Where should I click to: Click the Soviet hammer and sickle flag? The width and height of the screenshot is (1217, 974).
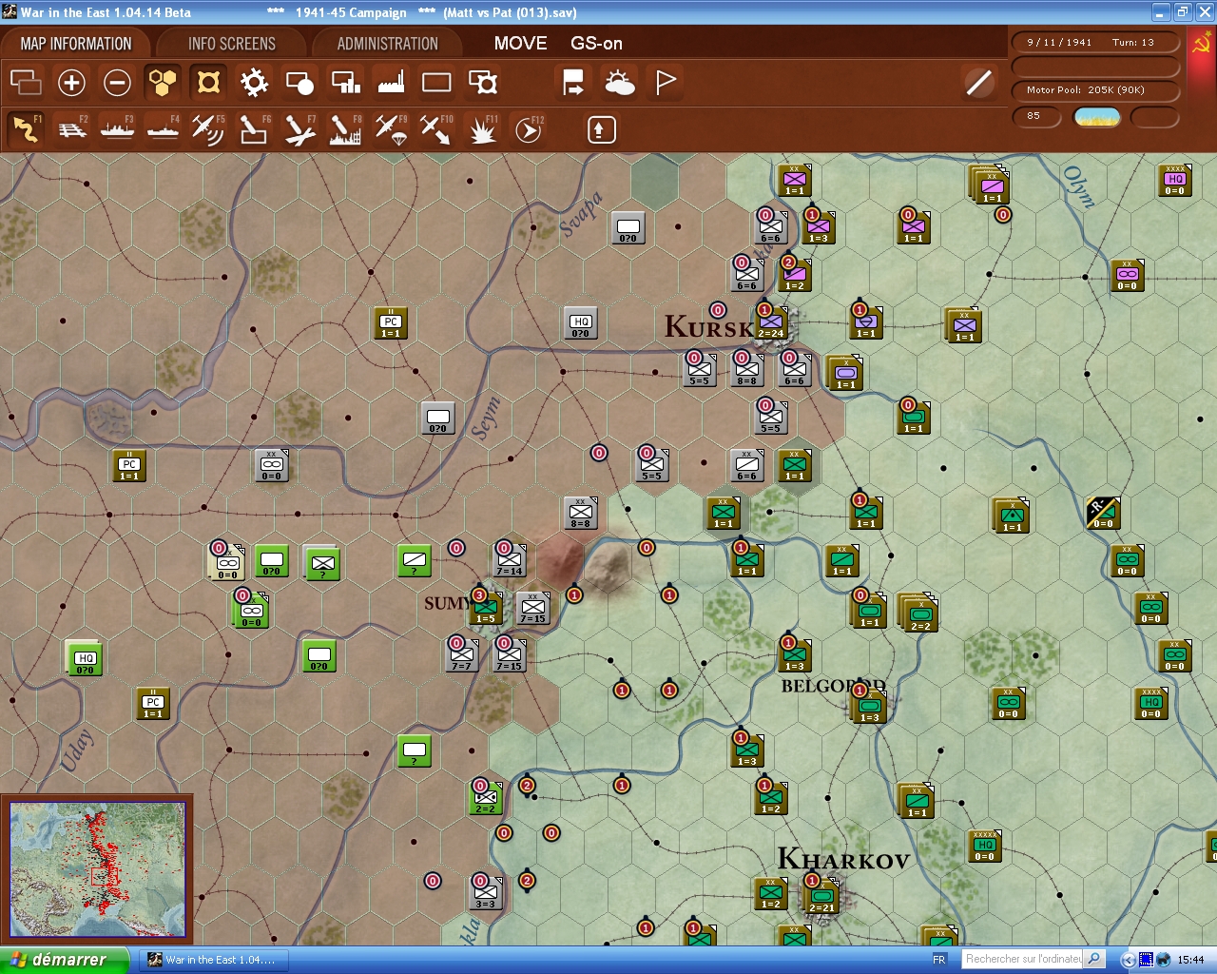coord(1201,44)
